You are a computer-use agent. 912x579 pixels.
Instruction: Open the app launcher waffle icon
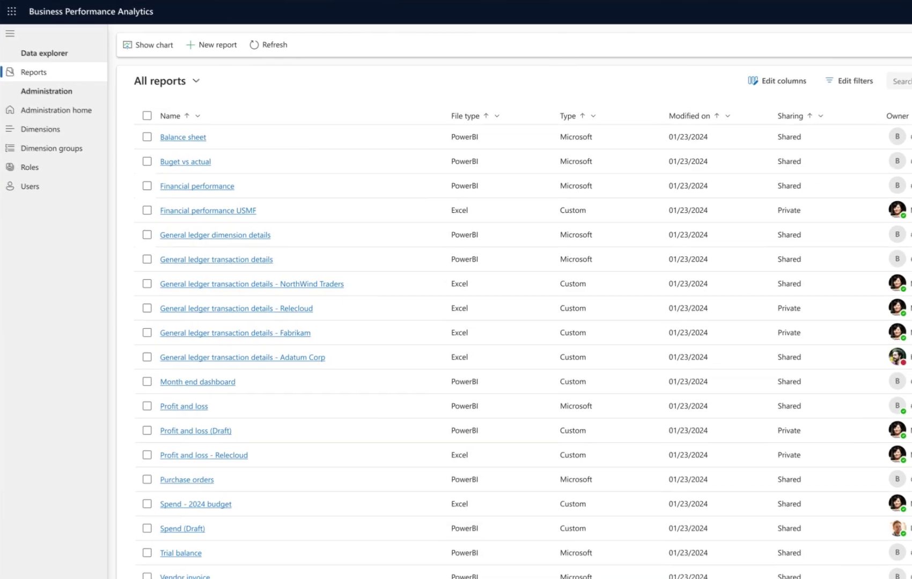(x=12, y=11)
